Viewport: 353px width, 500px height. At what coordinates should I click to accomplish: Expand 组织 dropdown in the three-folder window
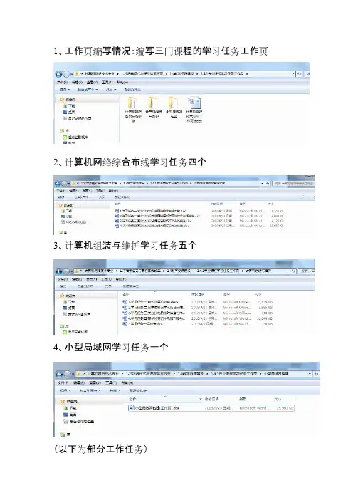[x=65, y=90]
